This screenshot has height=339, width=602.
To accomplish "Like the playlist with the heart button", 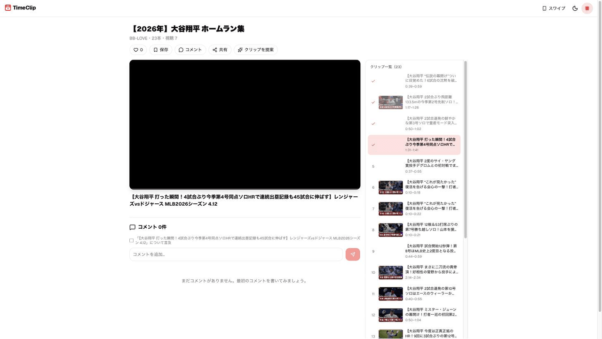I will pyautogui.click(x=138, y=50).
